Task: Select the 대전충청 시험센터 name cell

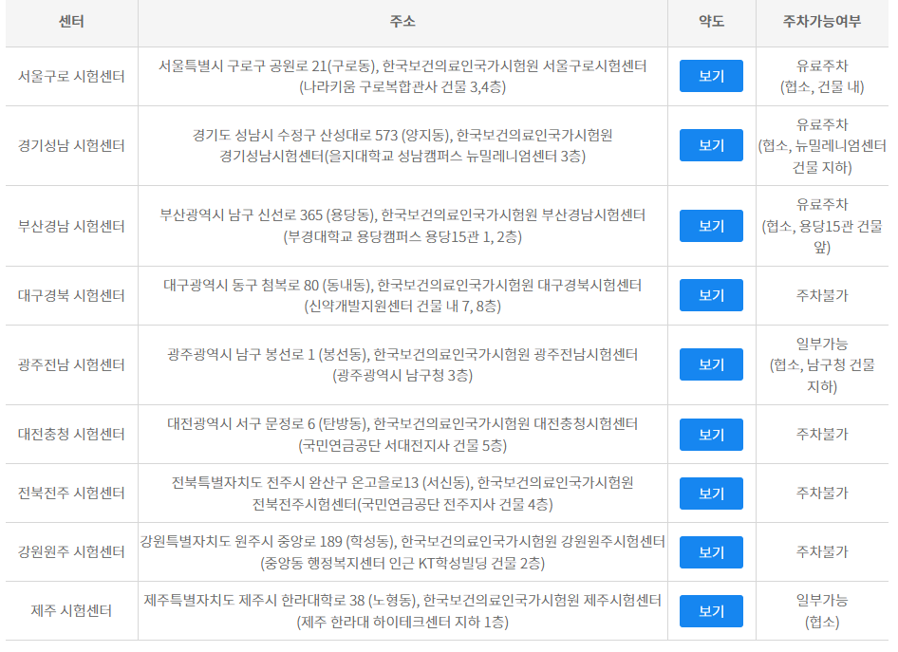Action: point(71,435)
